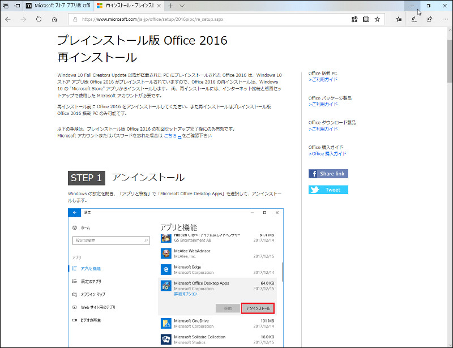Select オフライン マップ in settings sidebar
This screenshot has height=348, width=453.
point(93,294)
